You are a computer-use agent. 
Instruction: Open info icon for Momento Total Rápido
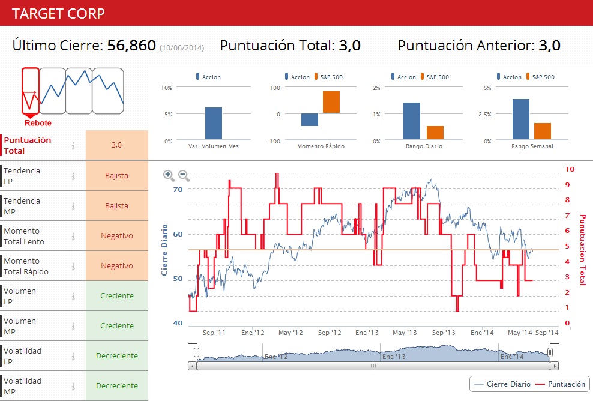(x=73, y=267)
